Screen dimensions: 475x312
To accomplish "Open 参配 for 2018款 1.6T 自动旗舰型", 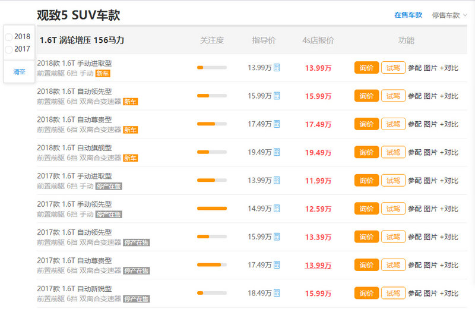I will [x=414, y=152].
